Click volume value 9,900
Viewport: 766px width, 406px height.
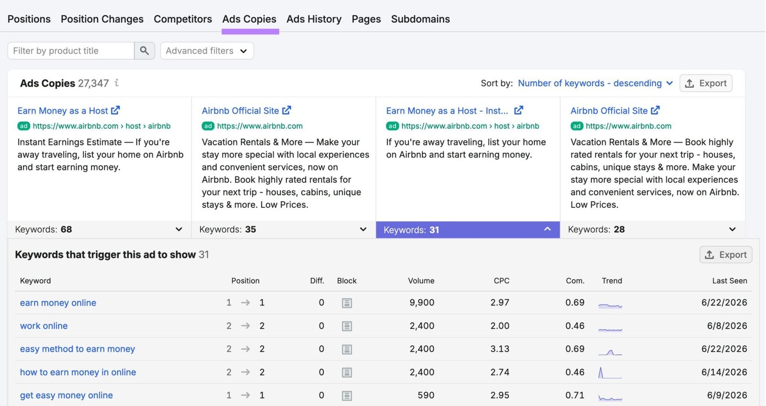point(422,303)
